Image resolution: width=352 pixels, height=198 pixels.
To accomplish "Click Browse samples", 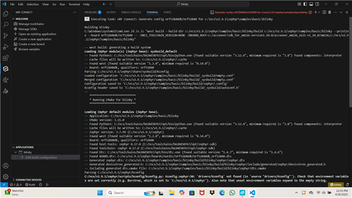I will coord(29,49).
